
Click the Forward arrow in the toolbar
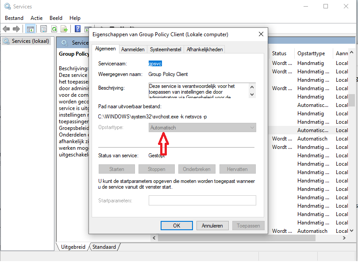pyautogui.click(x=16, y=29)
